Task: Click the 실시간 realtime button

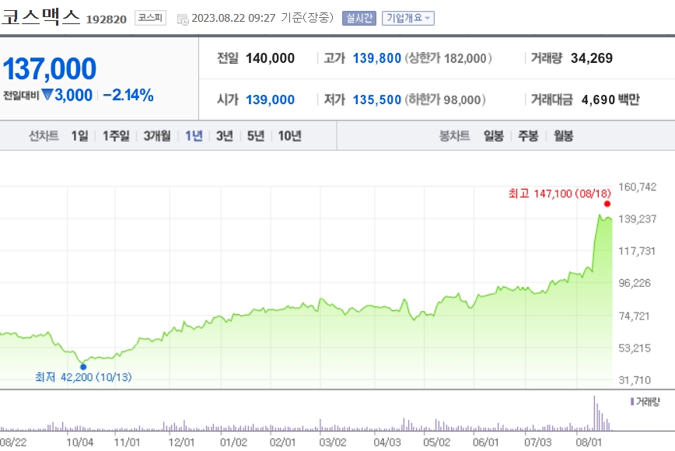Action: pyautogui.click(x=359, y=18)
